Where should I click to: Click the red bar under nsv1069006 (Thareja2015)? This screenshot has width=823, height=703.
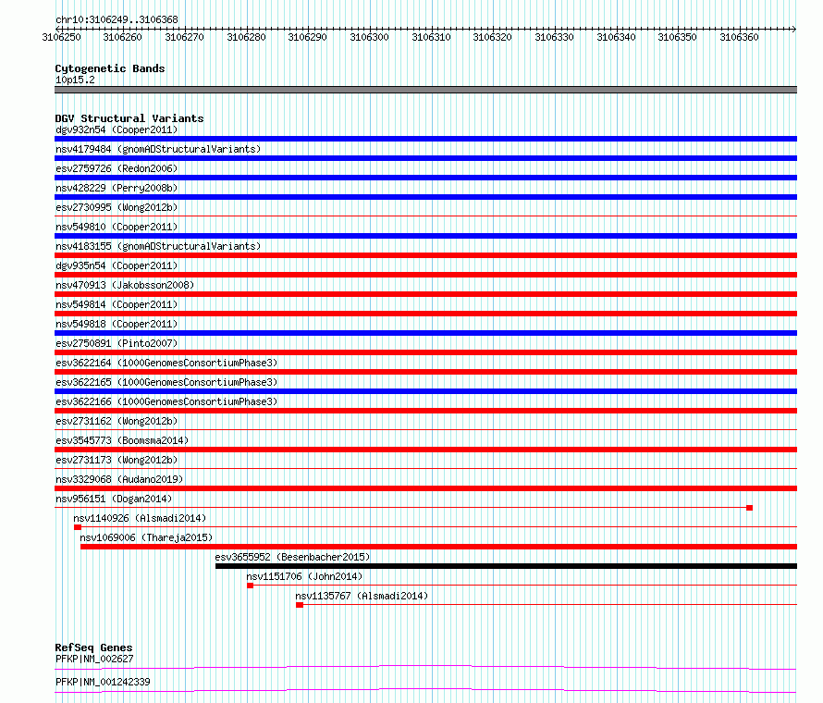click(439, 547)
